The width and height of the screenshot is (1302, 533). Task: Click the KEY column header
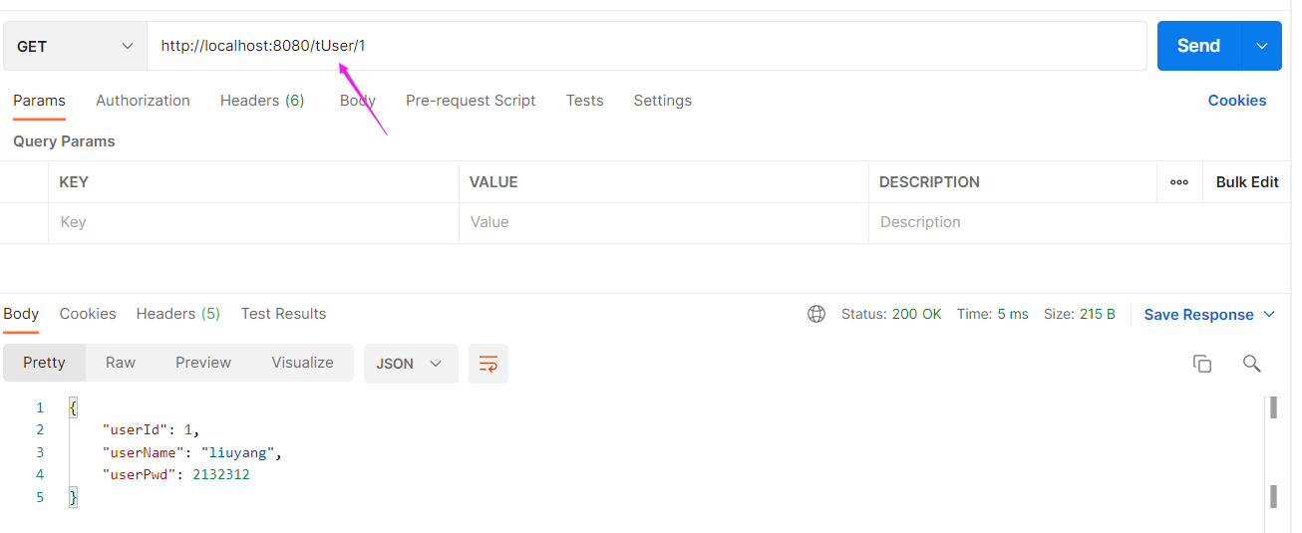pyautogui.click(x=74, y=182)
